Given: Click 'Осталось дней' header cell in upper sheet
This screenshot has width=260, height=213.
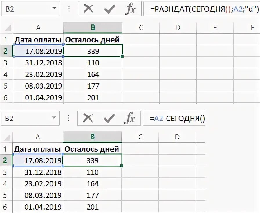Looking at the screenshot, I should [93, 39].
